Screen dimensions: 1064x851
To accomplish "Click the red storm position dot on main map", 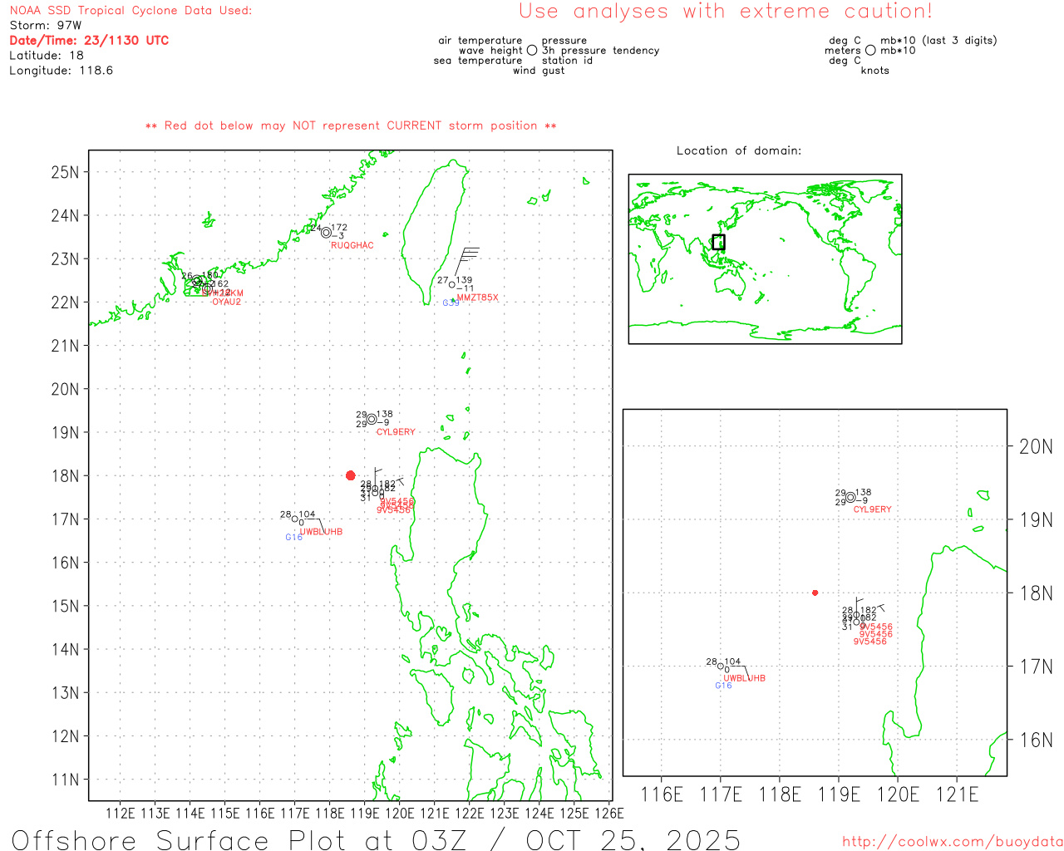I will point(350,475).
